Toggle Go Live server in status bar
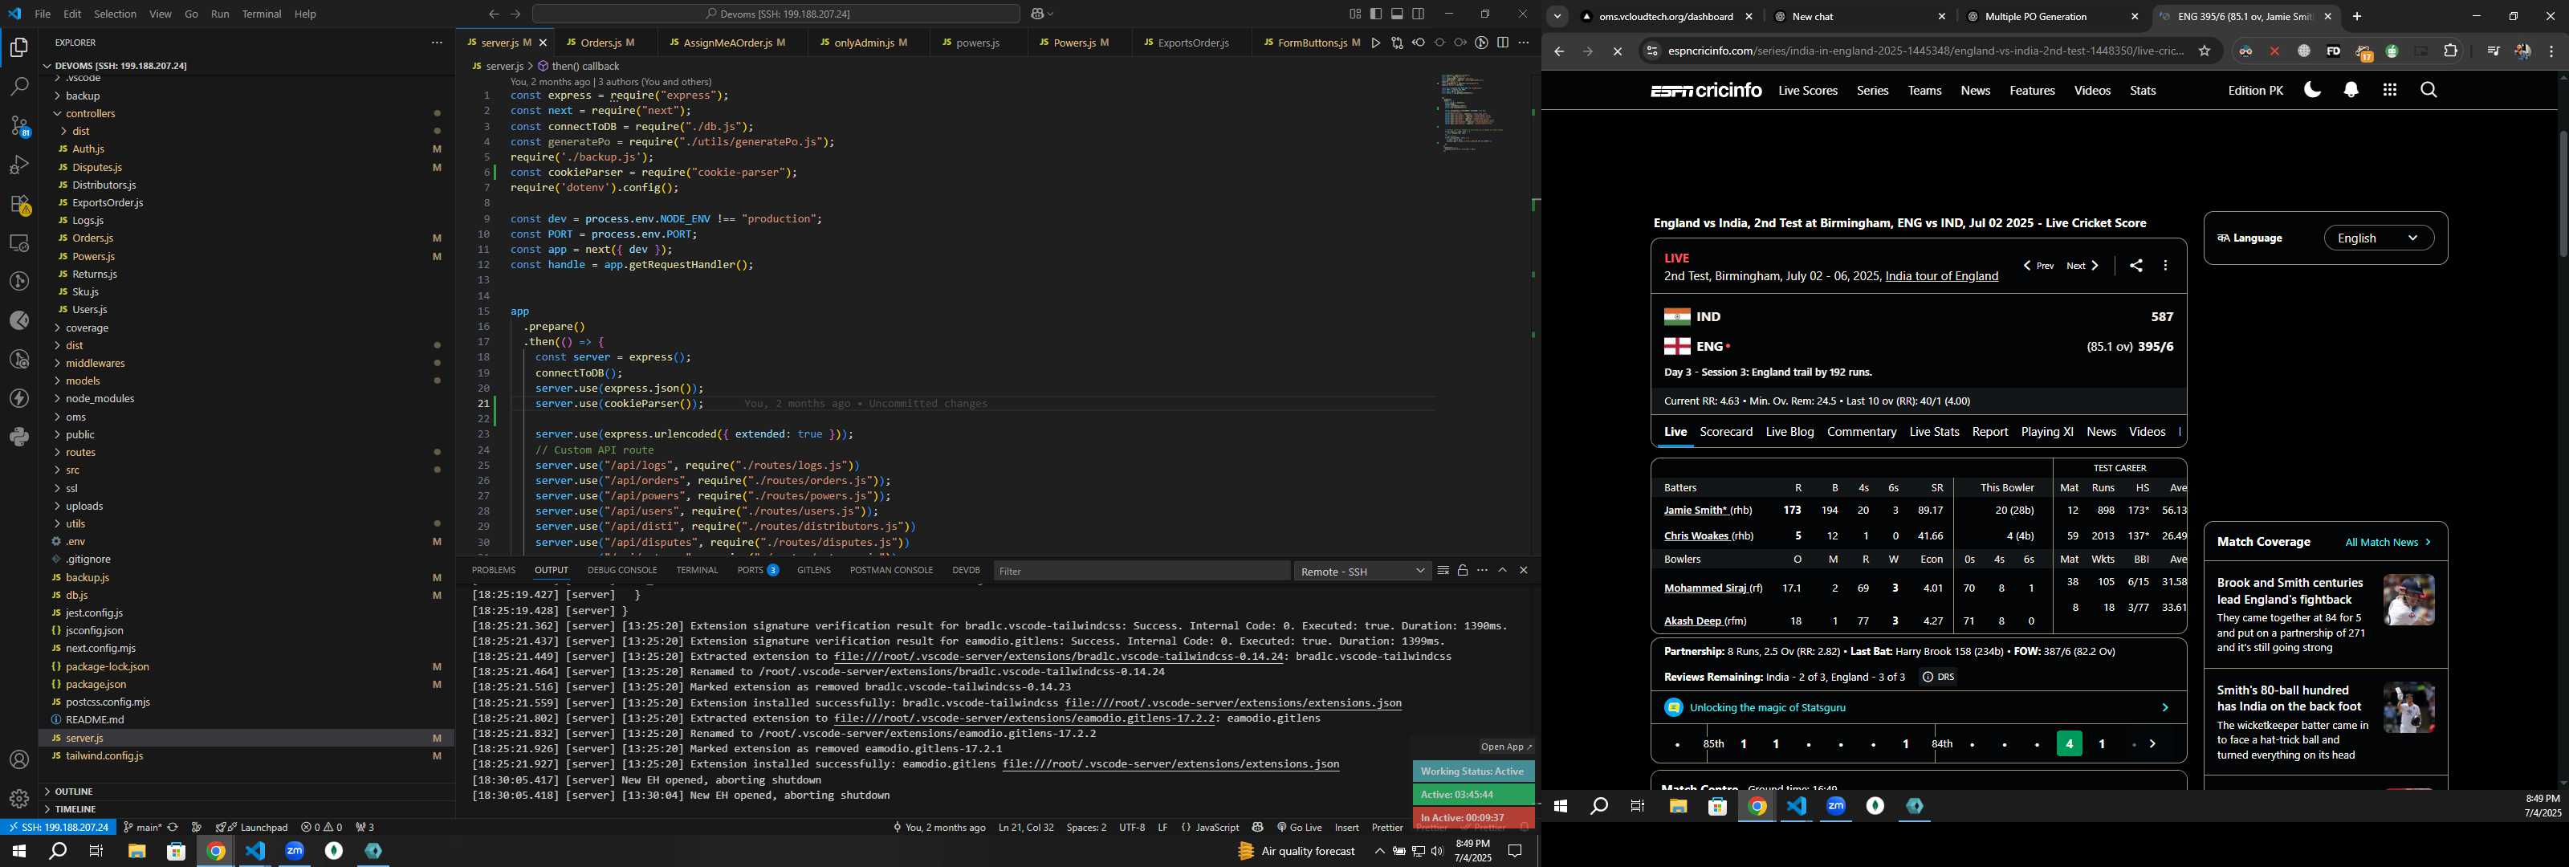2569x867 pixels. 1300,827
